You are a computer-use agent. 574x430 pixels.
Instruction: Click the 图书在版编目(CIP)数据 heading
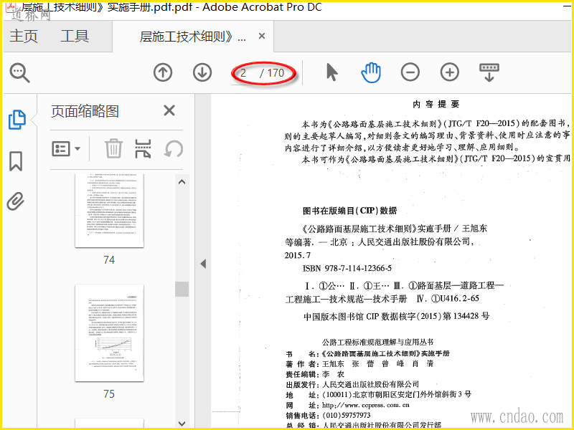click(x=349, y=211)
